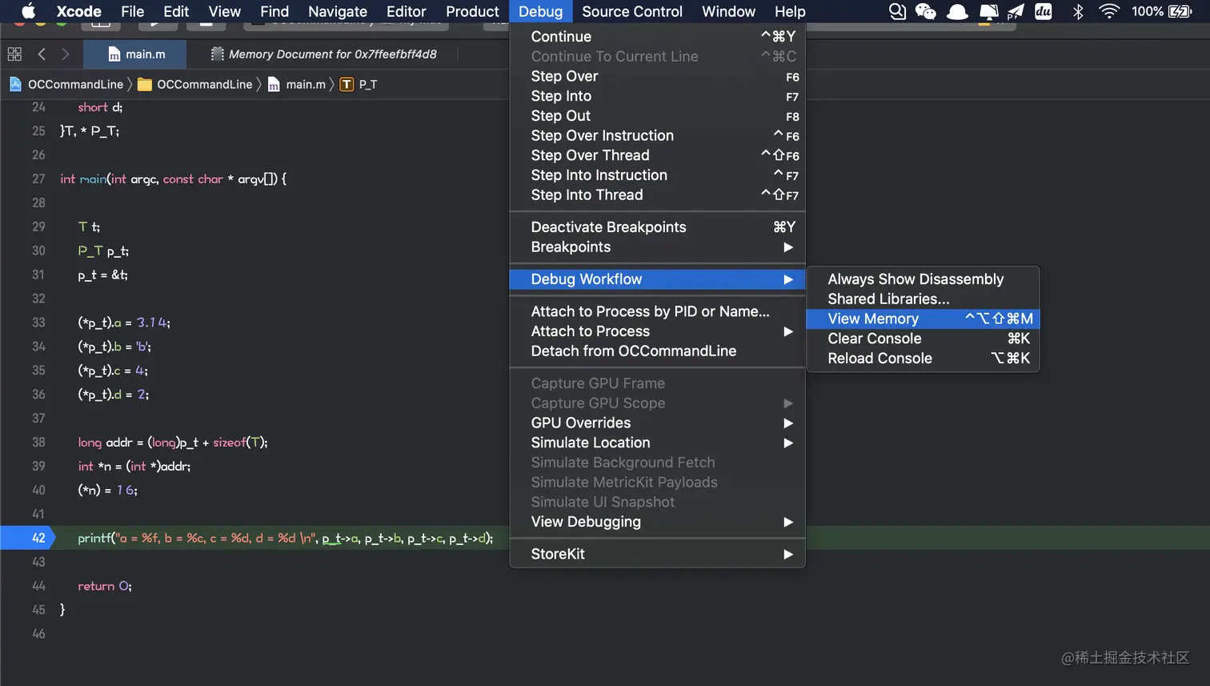The width and height of the screenshot is (1210, 686).
Task: Open the Source Control menu
Action: click(x=631, y=11)
